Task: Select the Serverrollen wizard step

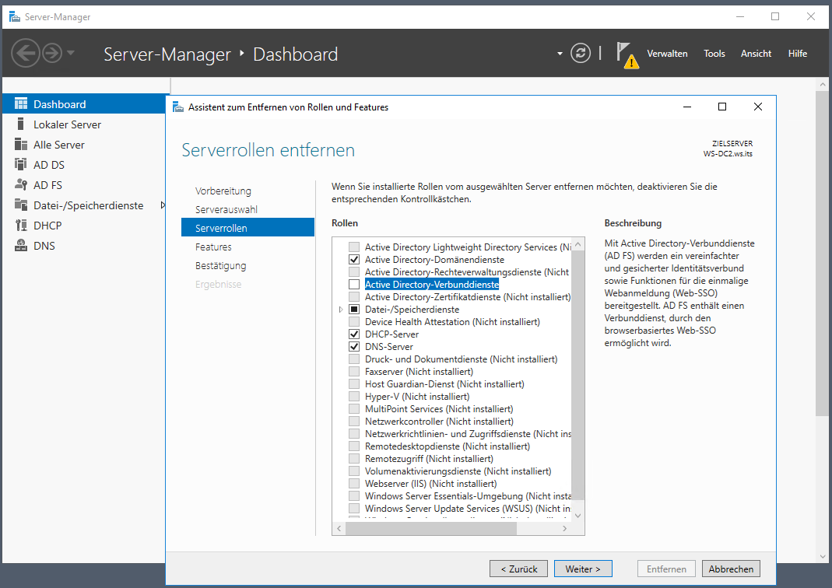Action: pos(247,228)
